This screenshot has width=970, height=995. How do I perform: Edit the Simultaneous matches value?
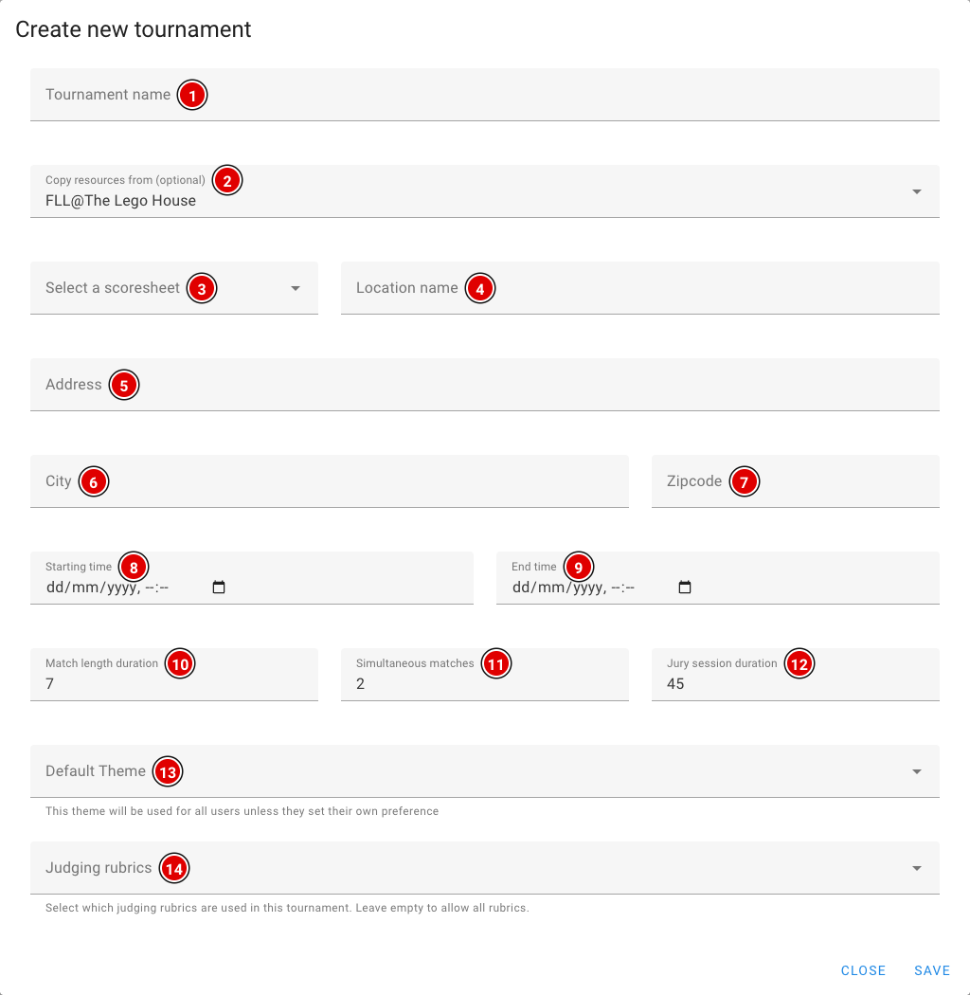(485, 675)
